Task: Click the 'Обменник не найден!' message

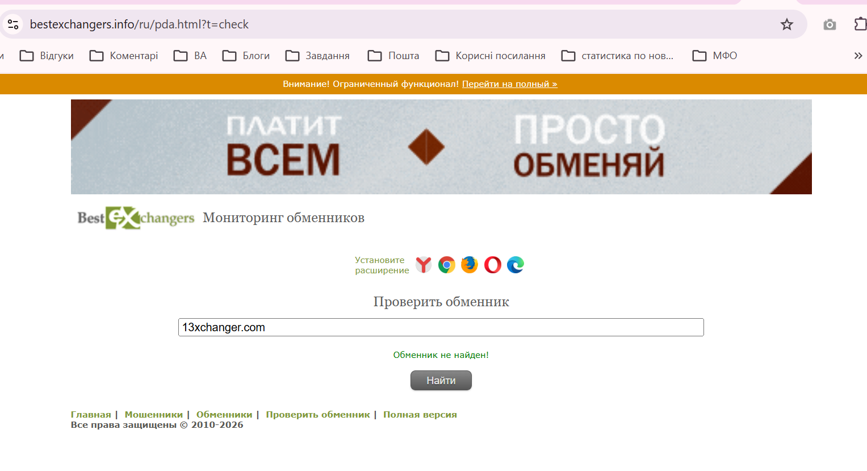Action: 441,355
